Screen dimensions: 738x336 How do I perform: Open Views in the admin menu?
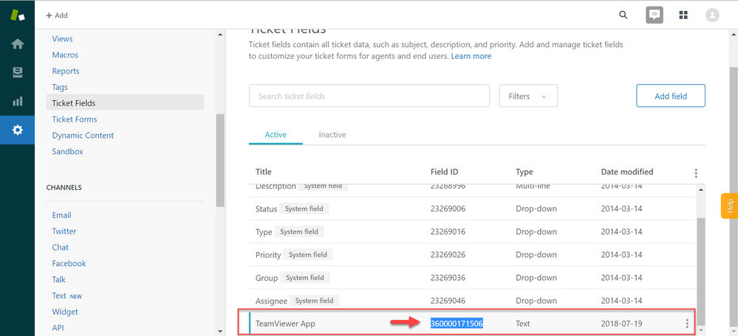pos(62,39)
